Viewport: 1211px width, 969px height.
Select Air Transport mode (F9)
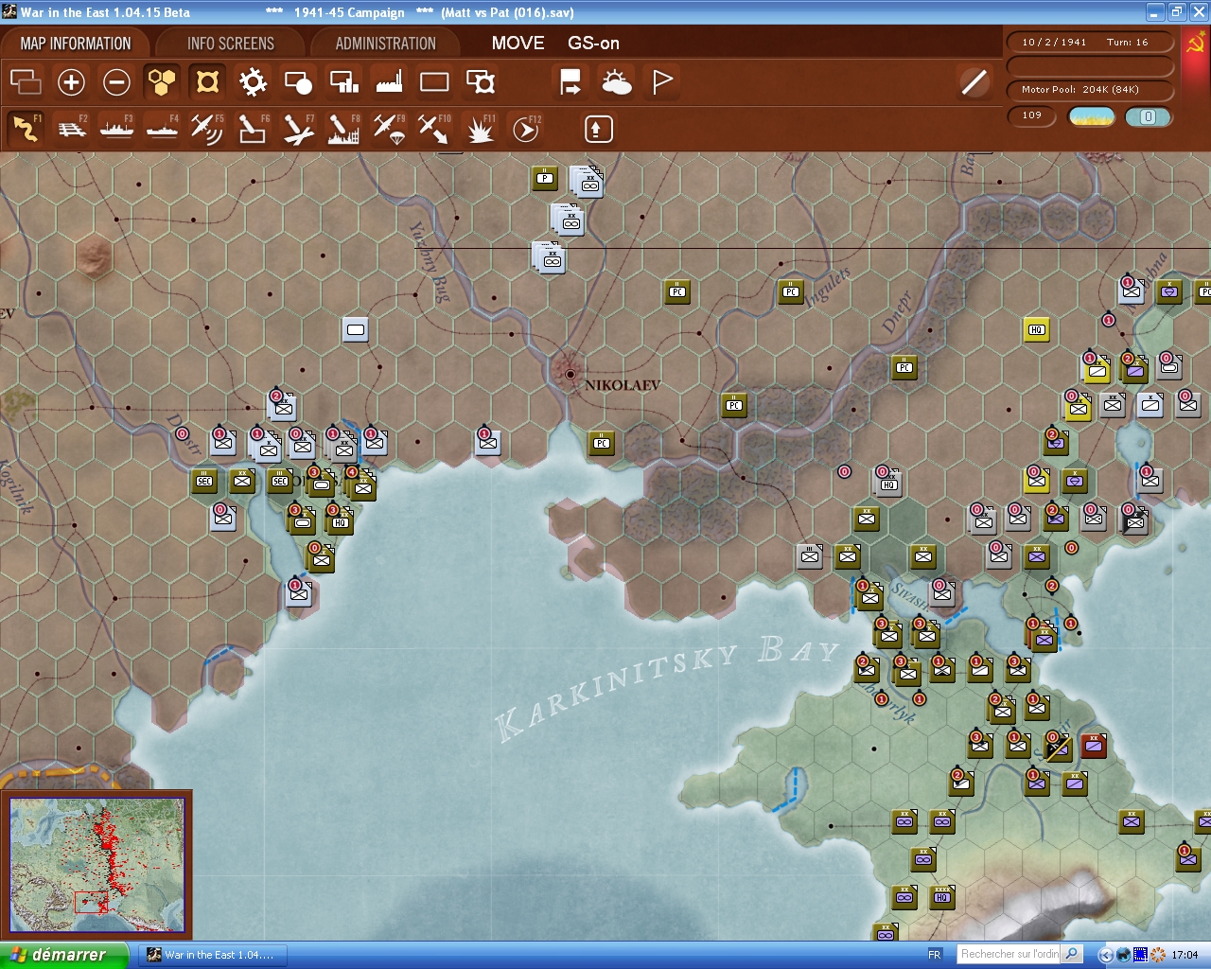pos(389,129)
